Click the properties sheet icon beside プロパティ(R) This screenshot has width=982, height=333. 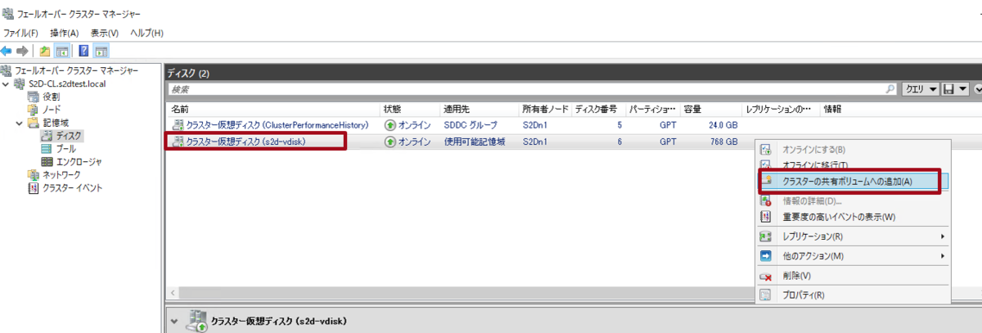766,295
